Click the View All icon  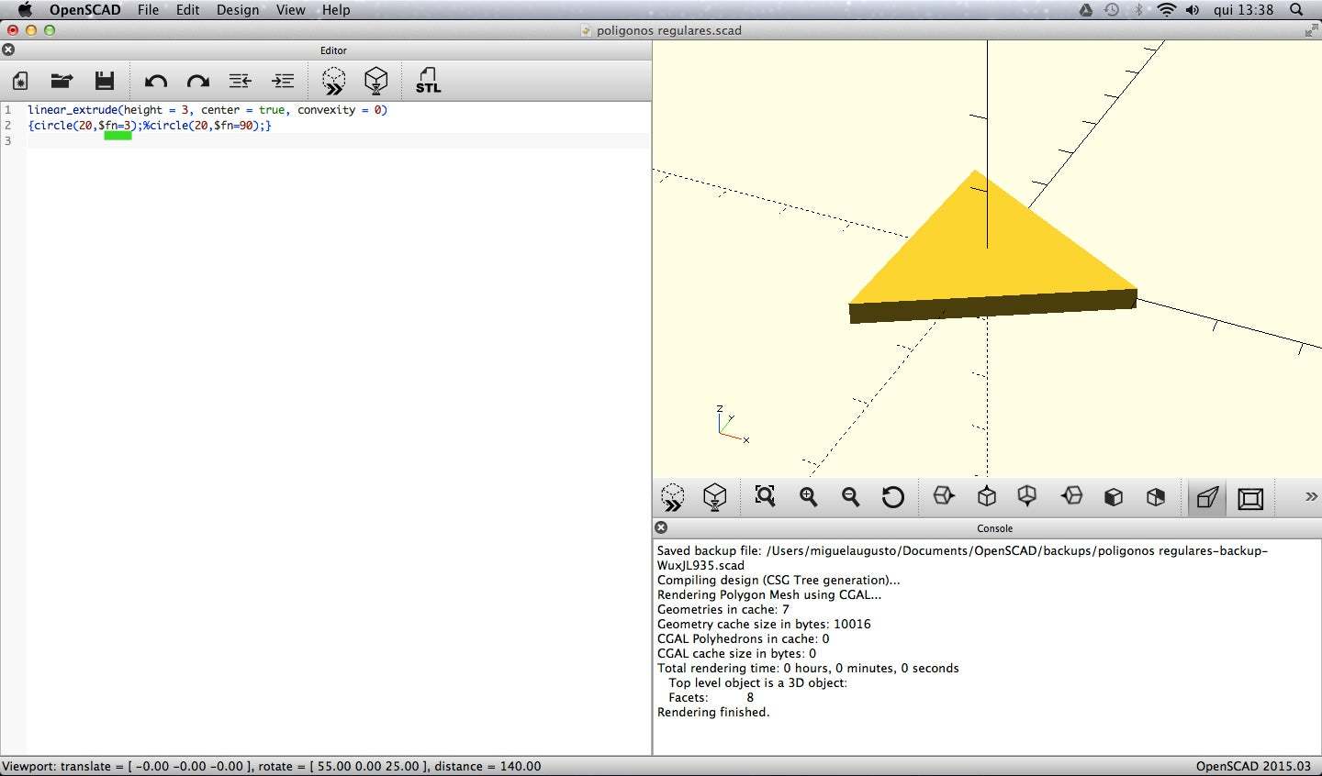pos(765,496)
